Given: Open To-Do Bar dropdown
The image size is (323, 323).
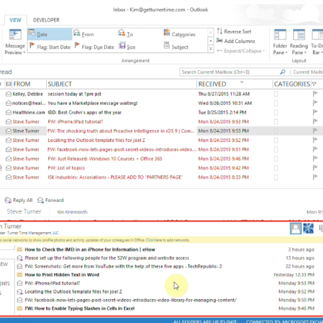Looking at the screenshot, I should [317, 42].
